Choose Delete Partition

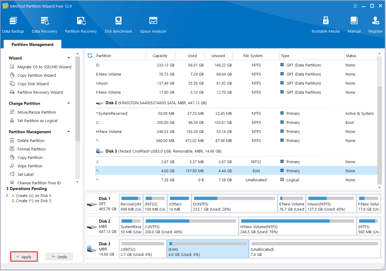click(x=27, y=140)
